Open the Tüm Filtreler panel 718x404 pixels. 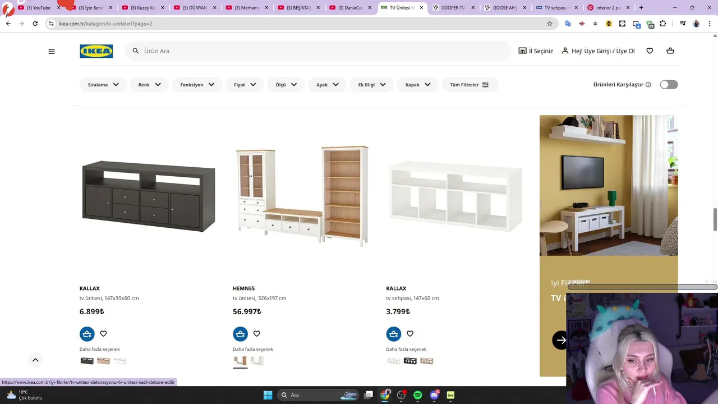[x=470, y=85]
